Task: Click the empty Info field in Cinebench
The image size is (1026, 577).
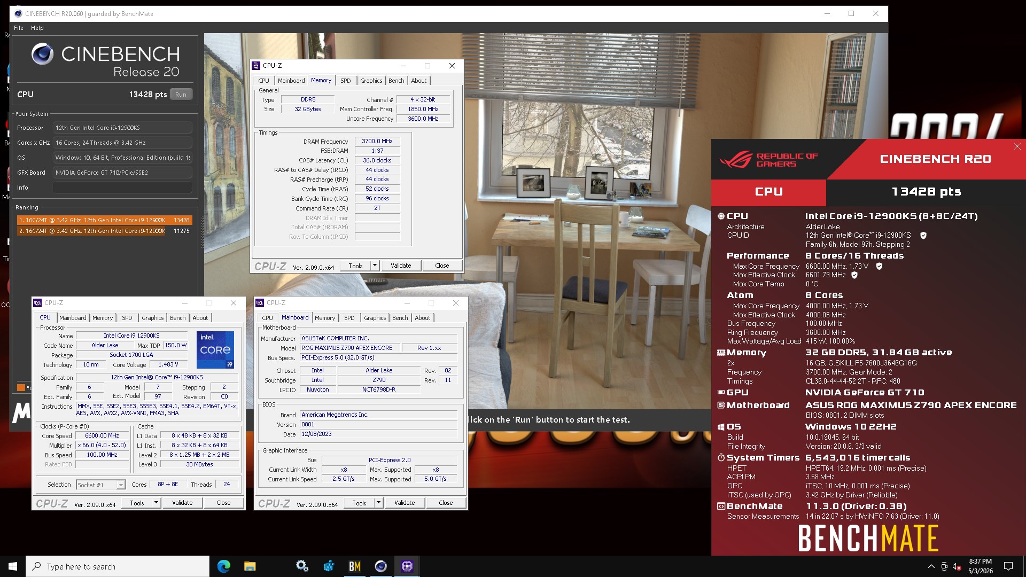Action: tap(122, 188)
